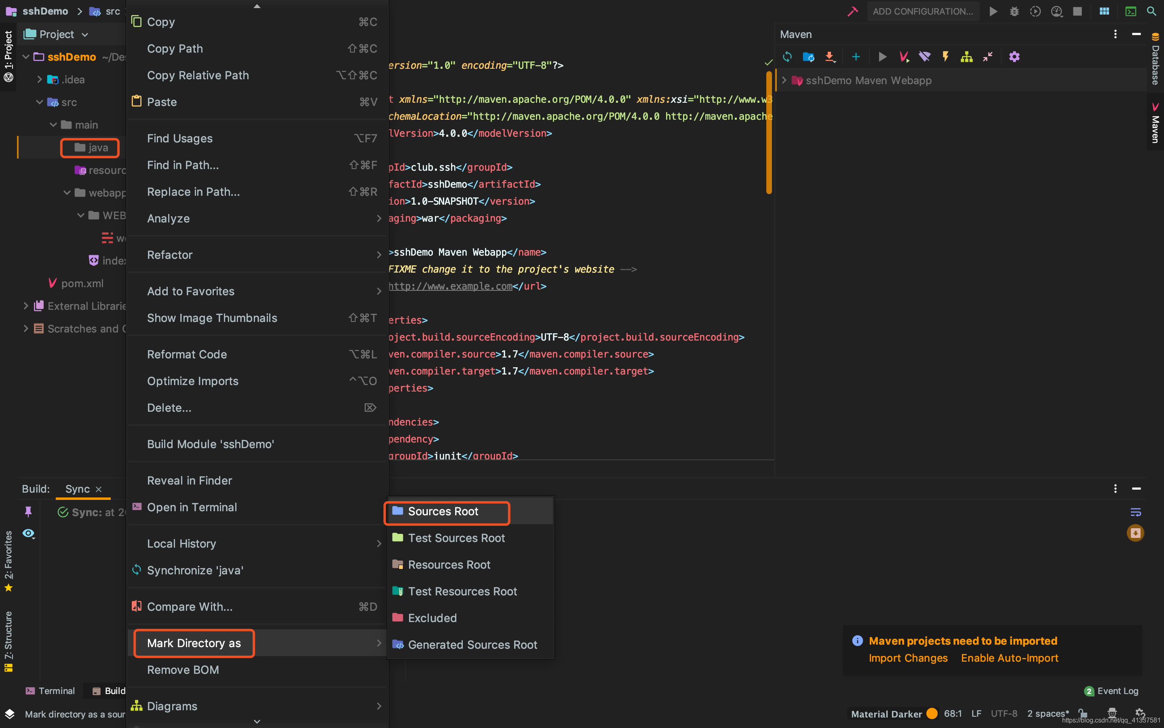Add Maven project with plus icon

click(856, 57)
